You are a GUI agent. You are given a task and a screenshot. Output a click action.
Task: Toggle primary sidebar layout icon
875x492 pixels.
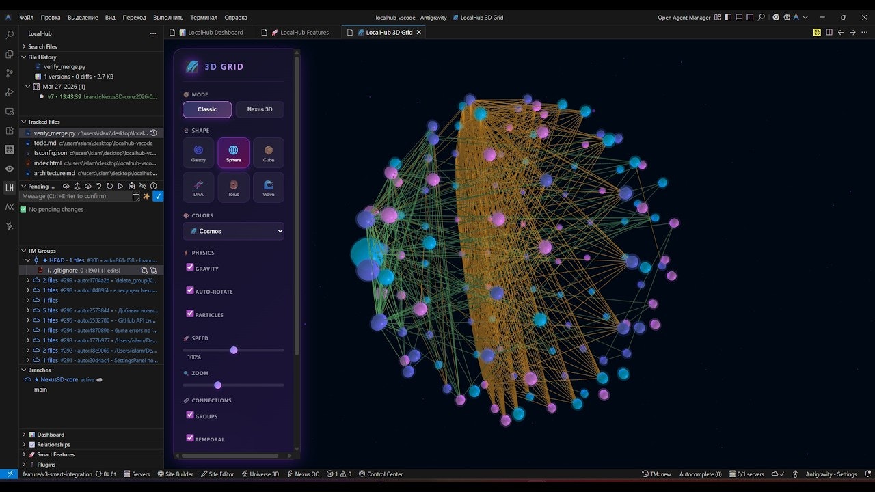(x=728, y=17)
